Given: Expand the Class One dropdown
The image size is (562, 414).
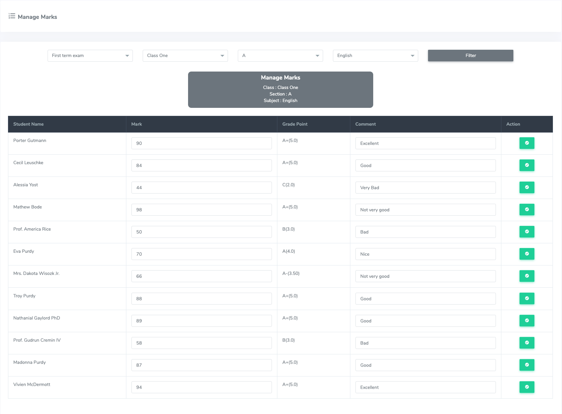Looking at the screenshot, I should tap(185, 56).
